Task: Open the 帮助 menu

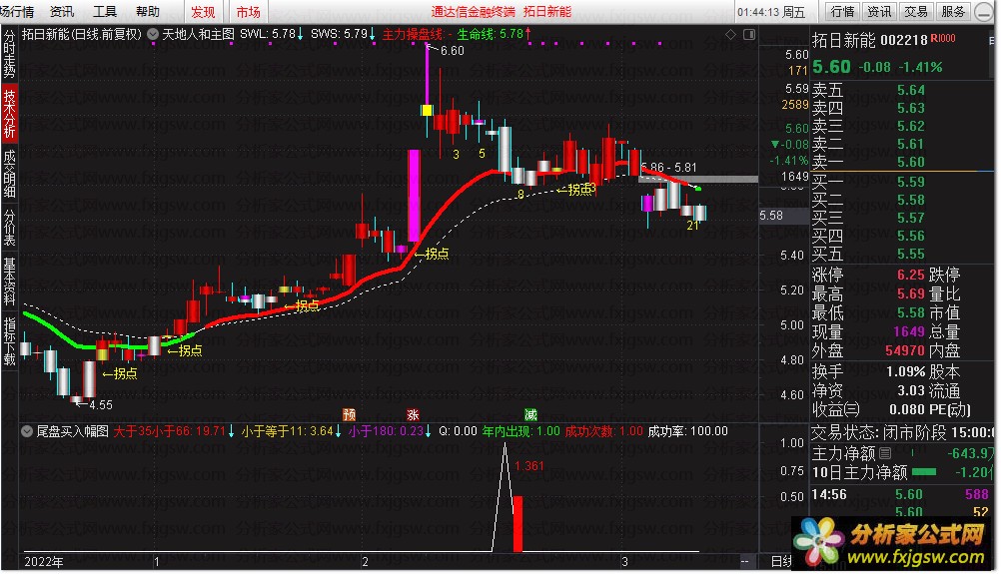Action: tap(148, 12)
